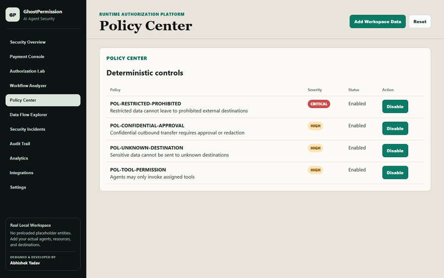The height and width of the screenshot is (278, 444).
Task: Select POL-RESTRICTED-PROHIBITED policy name
Action: click(x=145, y=104)
